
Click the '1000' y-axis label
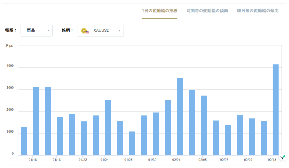(10, 132)
